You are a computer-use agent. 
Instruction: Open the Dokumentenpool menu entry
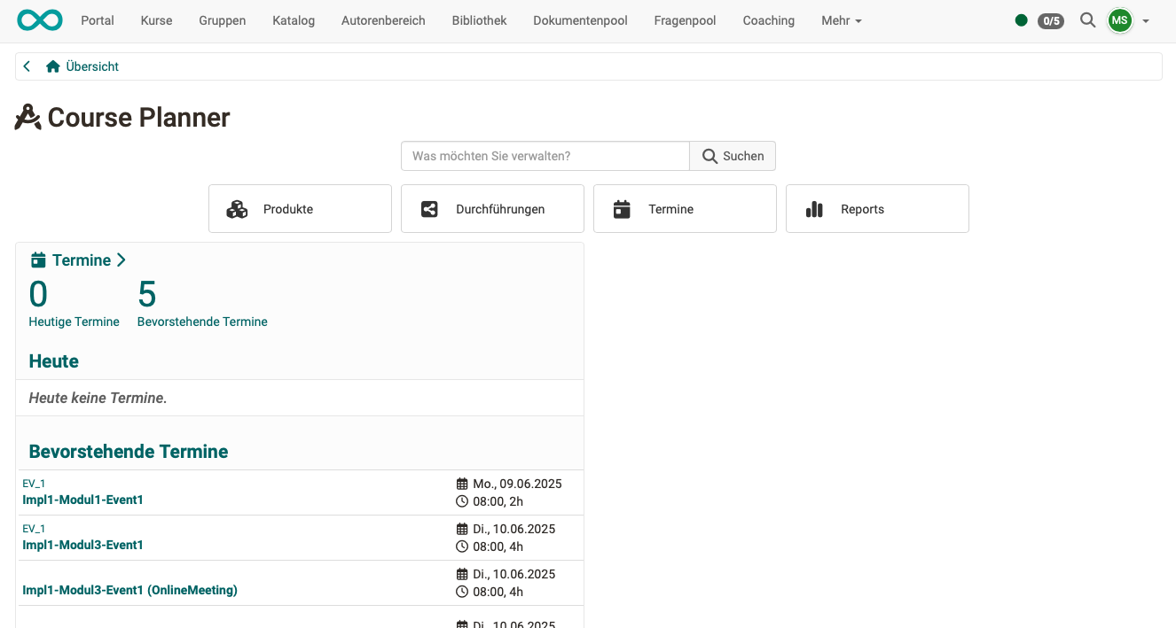click(580, 20)
